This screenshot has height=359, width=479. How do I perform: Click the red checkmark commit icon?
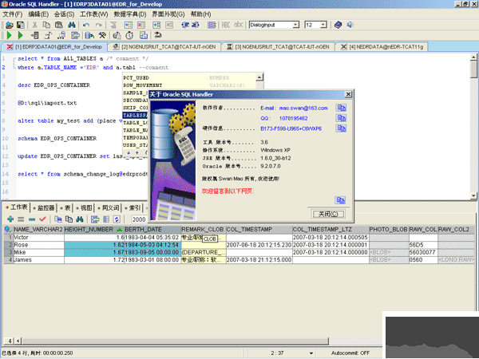point(43,219)
